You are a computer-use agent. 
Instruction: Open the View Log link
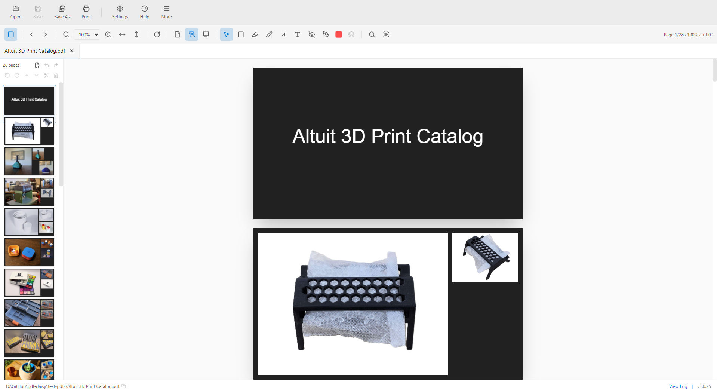coord(678,386)
